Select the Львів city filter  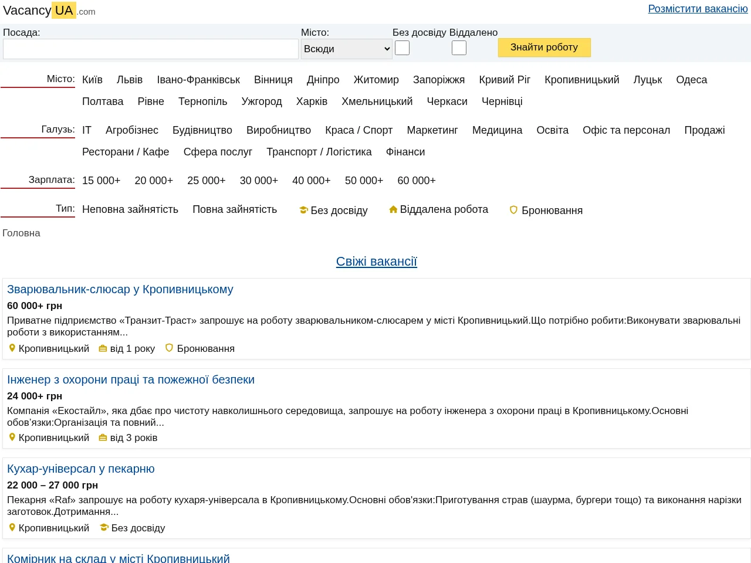click(130, 80)
